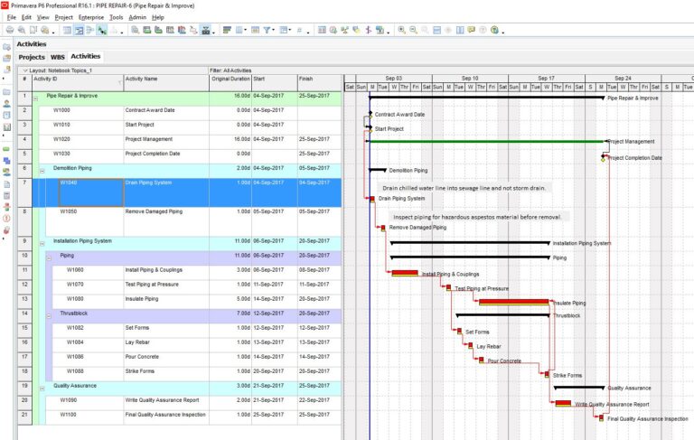The height and width of the screenshot is (440, 694).
Task: Collapse the Quality Assurance band
Action: point(42,389)
